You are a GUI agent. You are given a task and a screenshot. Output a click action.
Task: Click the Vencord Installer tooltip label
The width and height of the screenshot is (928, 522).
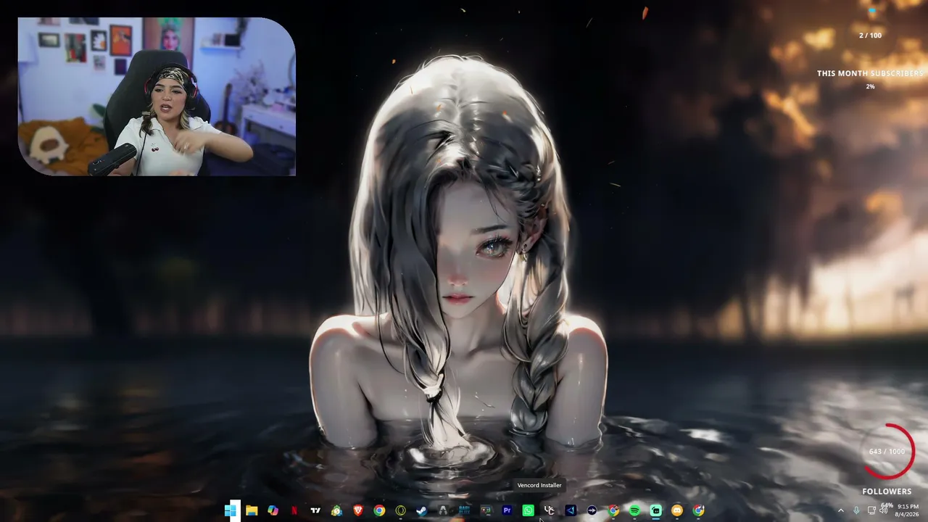539,485
